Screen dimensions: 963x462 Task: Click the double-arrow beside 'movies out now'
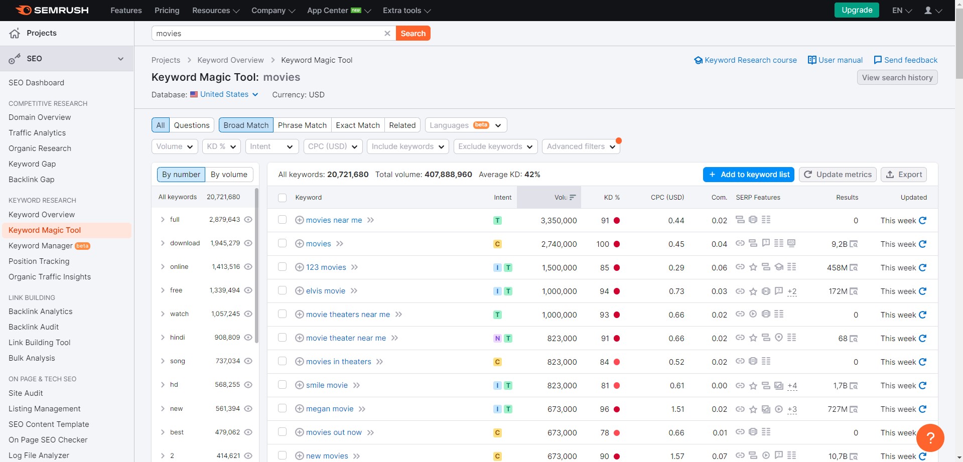[370, 432]
